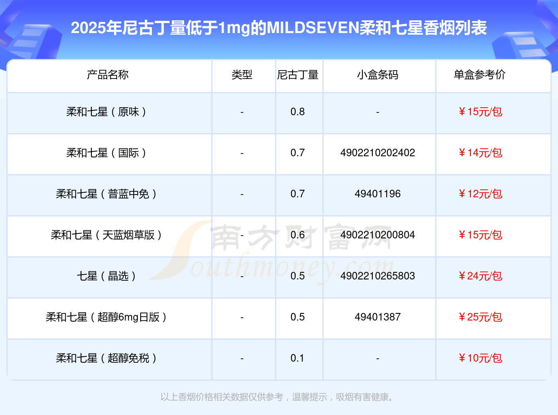Click price ￥24元/包

[480, 276]
